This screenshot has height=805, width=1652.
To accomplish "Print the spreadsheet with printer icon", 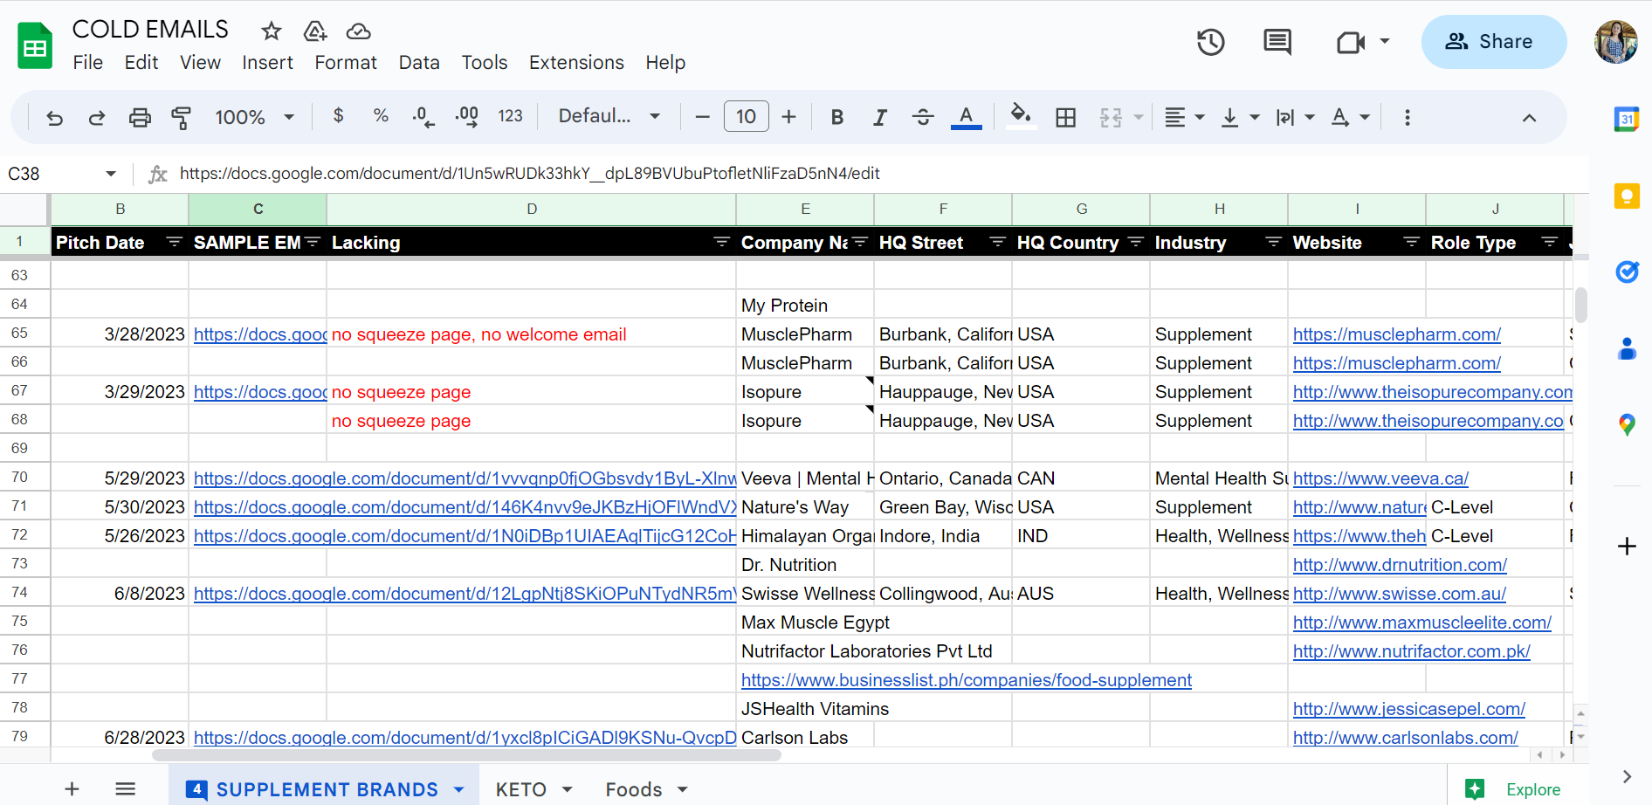I will click(x=140, y=117).
